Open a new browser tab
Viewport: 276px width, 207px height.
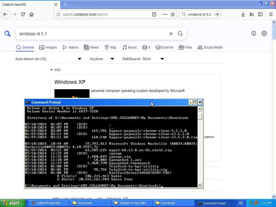tap(65, 4)
